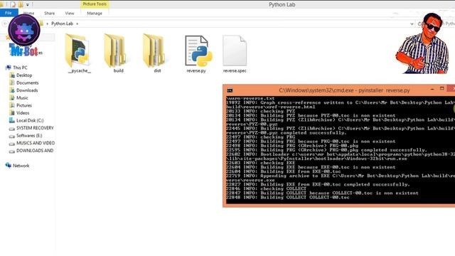The image size is (455, 256).
Task: Open the File ribbon tab
Action: (x=9, y=13)
